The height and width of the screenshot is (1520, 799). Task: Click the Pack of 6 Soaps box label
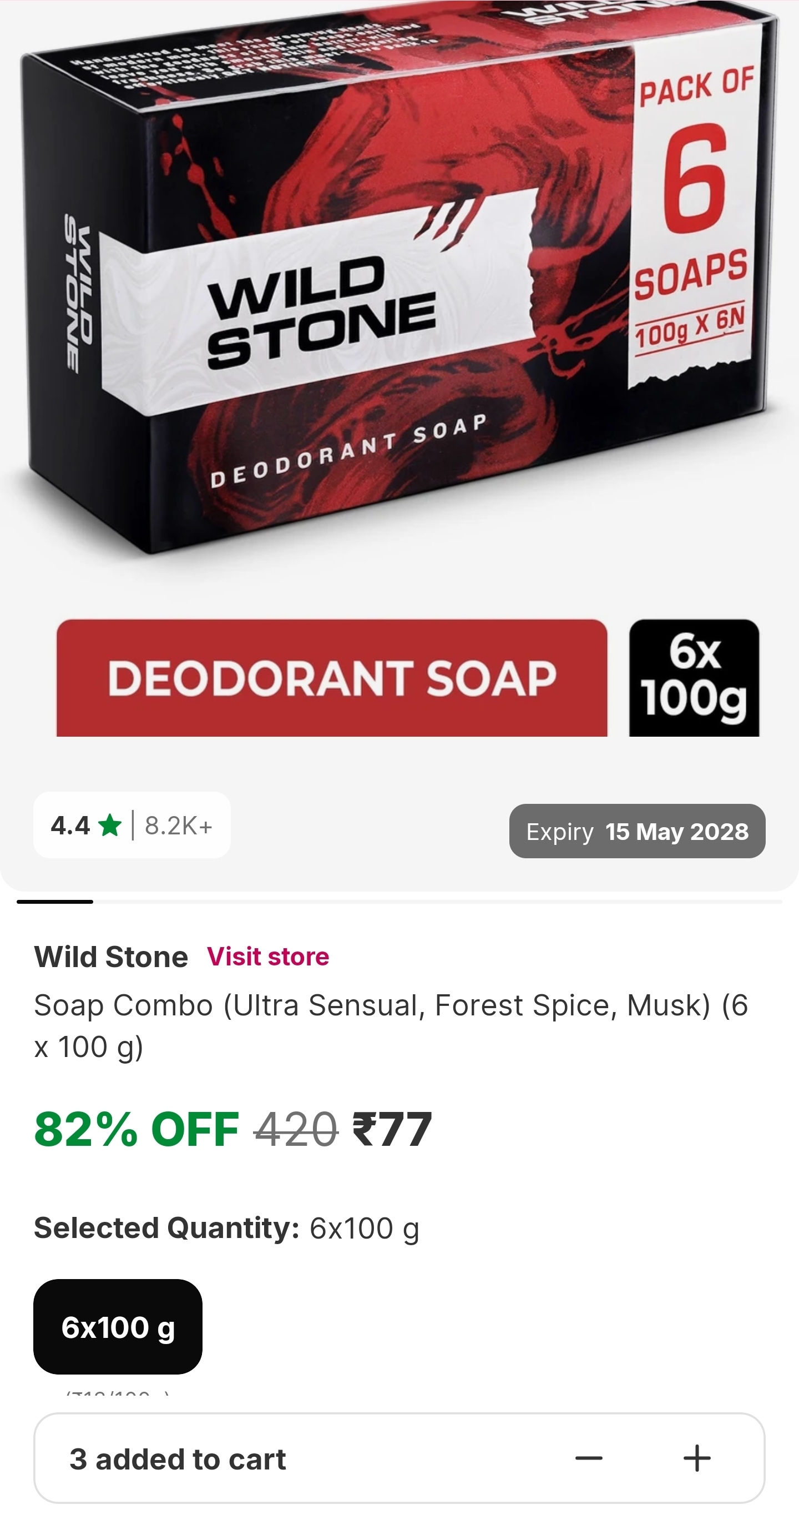click(x=692, y=207)
